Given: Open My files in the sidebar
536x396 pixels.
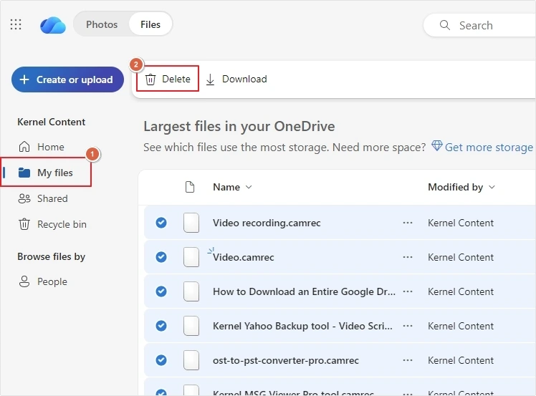Looking at the screenshot, I should point(46,172).
